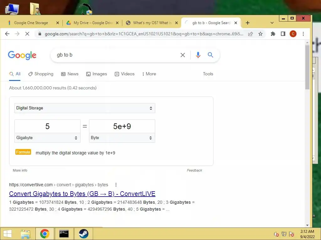321x240 pixels.
Task: Go back with the browser back arrow
Action: [x=7, y=34]
